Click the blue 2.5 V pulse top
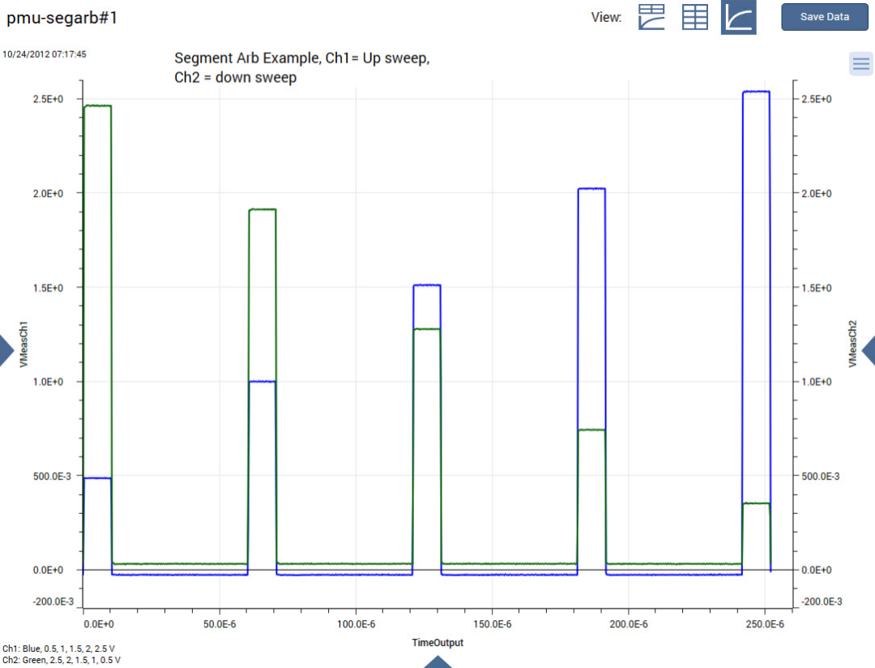875x668 pixels. (x=756, y=92)
